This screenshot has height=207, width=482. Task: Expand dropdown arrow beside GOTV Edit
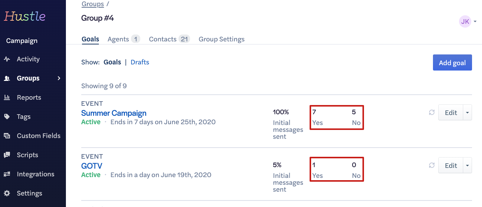pos(467,166)
